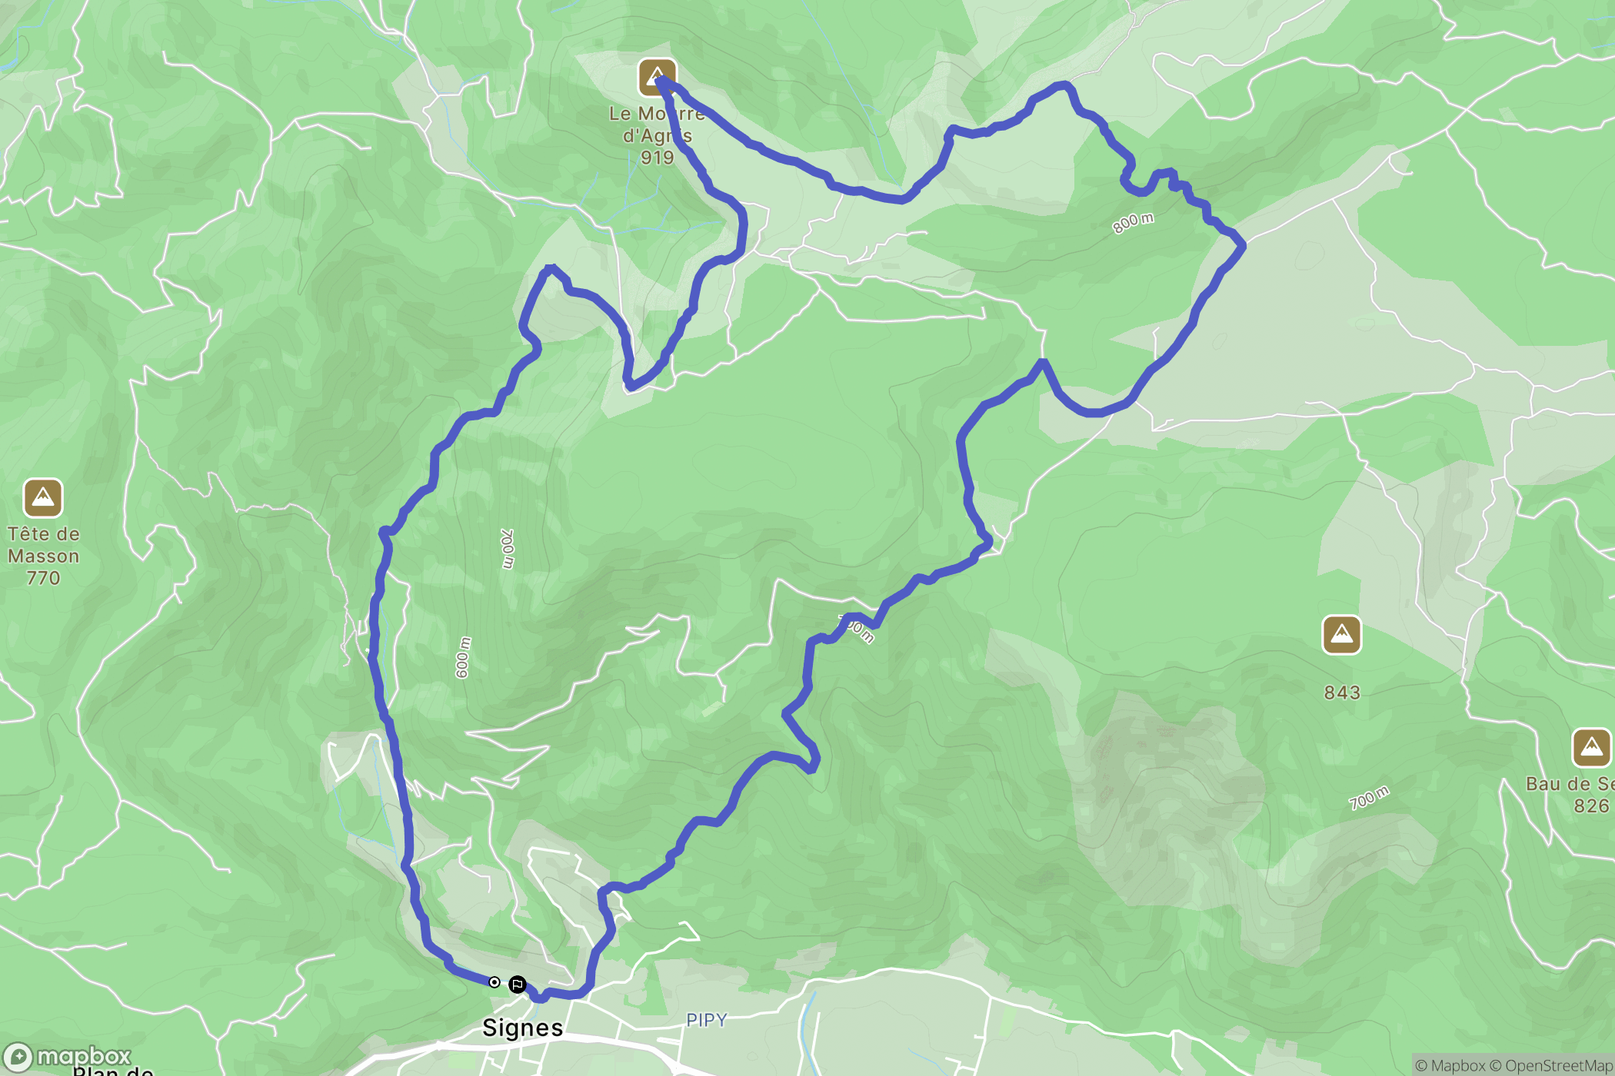
Task: Click the Tête de Masson mountain icon
Action: 43,498
